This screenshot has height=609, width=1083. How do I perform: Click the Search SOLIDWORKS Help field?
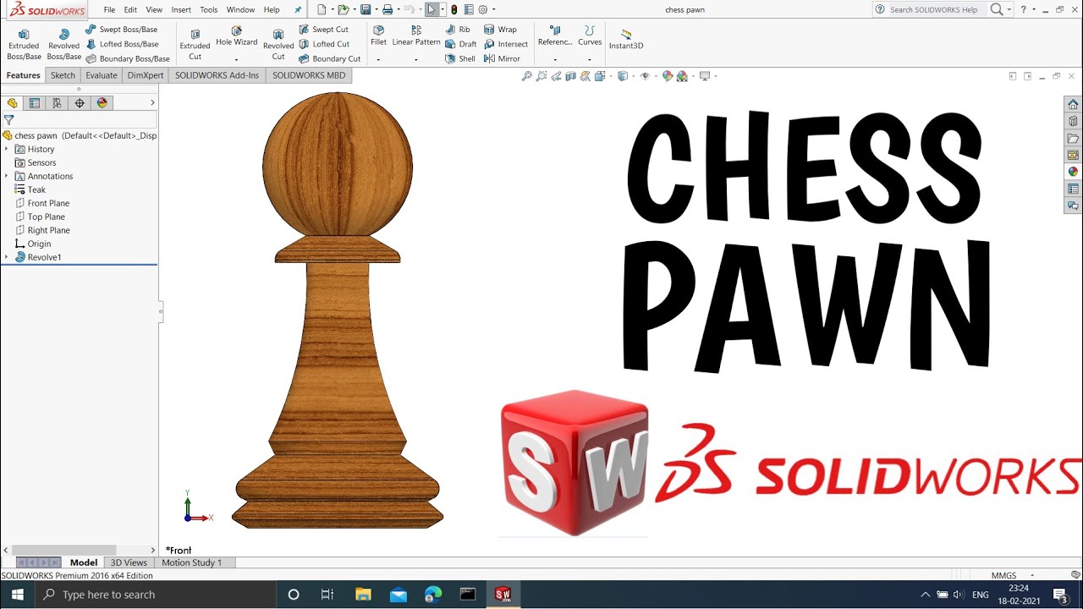click(x=934, y=10)
